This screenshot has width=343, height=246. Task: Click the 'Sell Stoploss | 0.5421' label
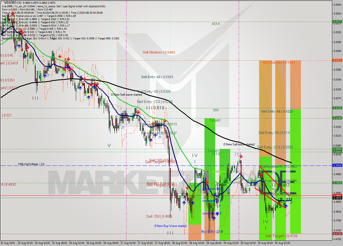pos(279,63)
